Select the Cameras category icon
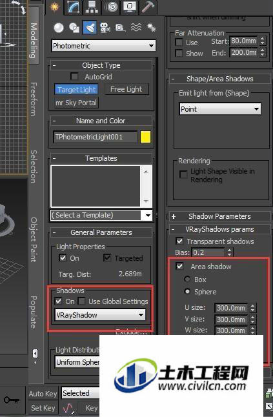The image size is (273, 417). click(x=105, y=28)
